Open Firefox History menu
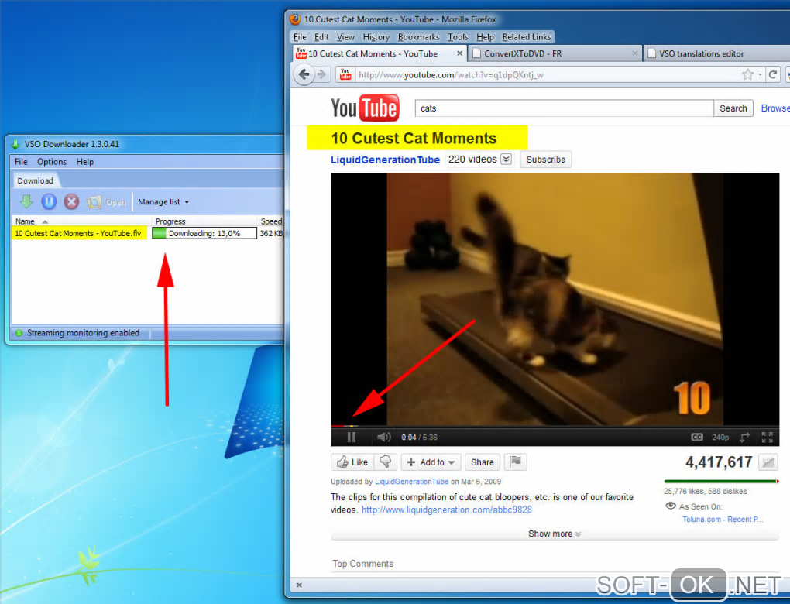This screenshot has width=790, height=604. [376, 36]
